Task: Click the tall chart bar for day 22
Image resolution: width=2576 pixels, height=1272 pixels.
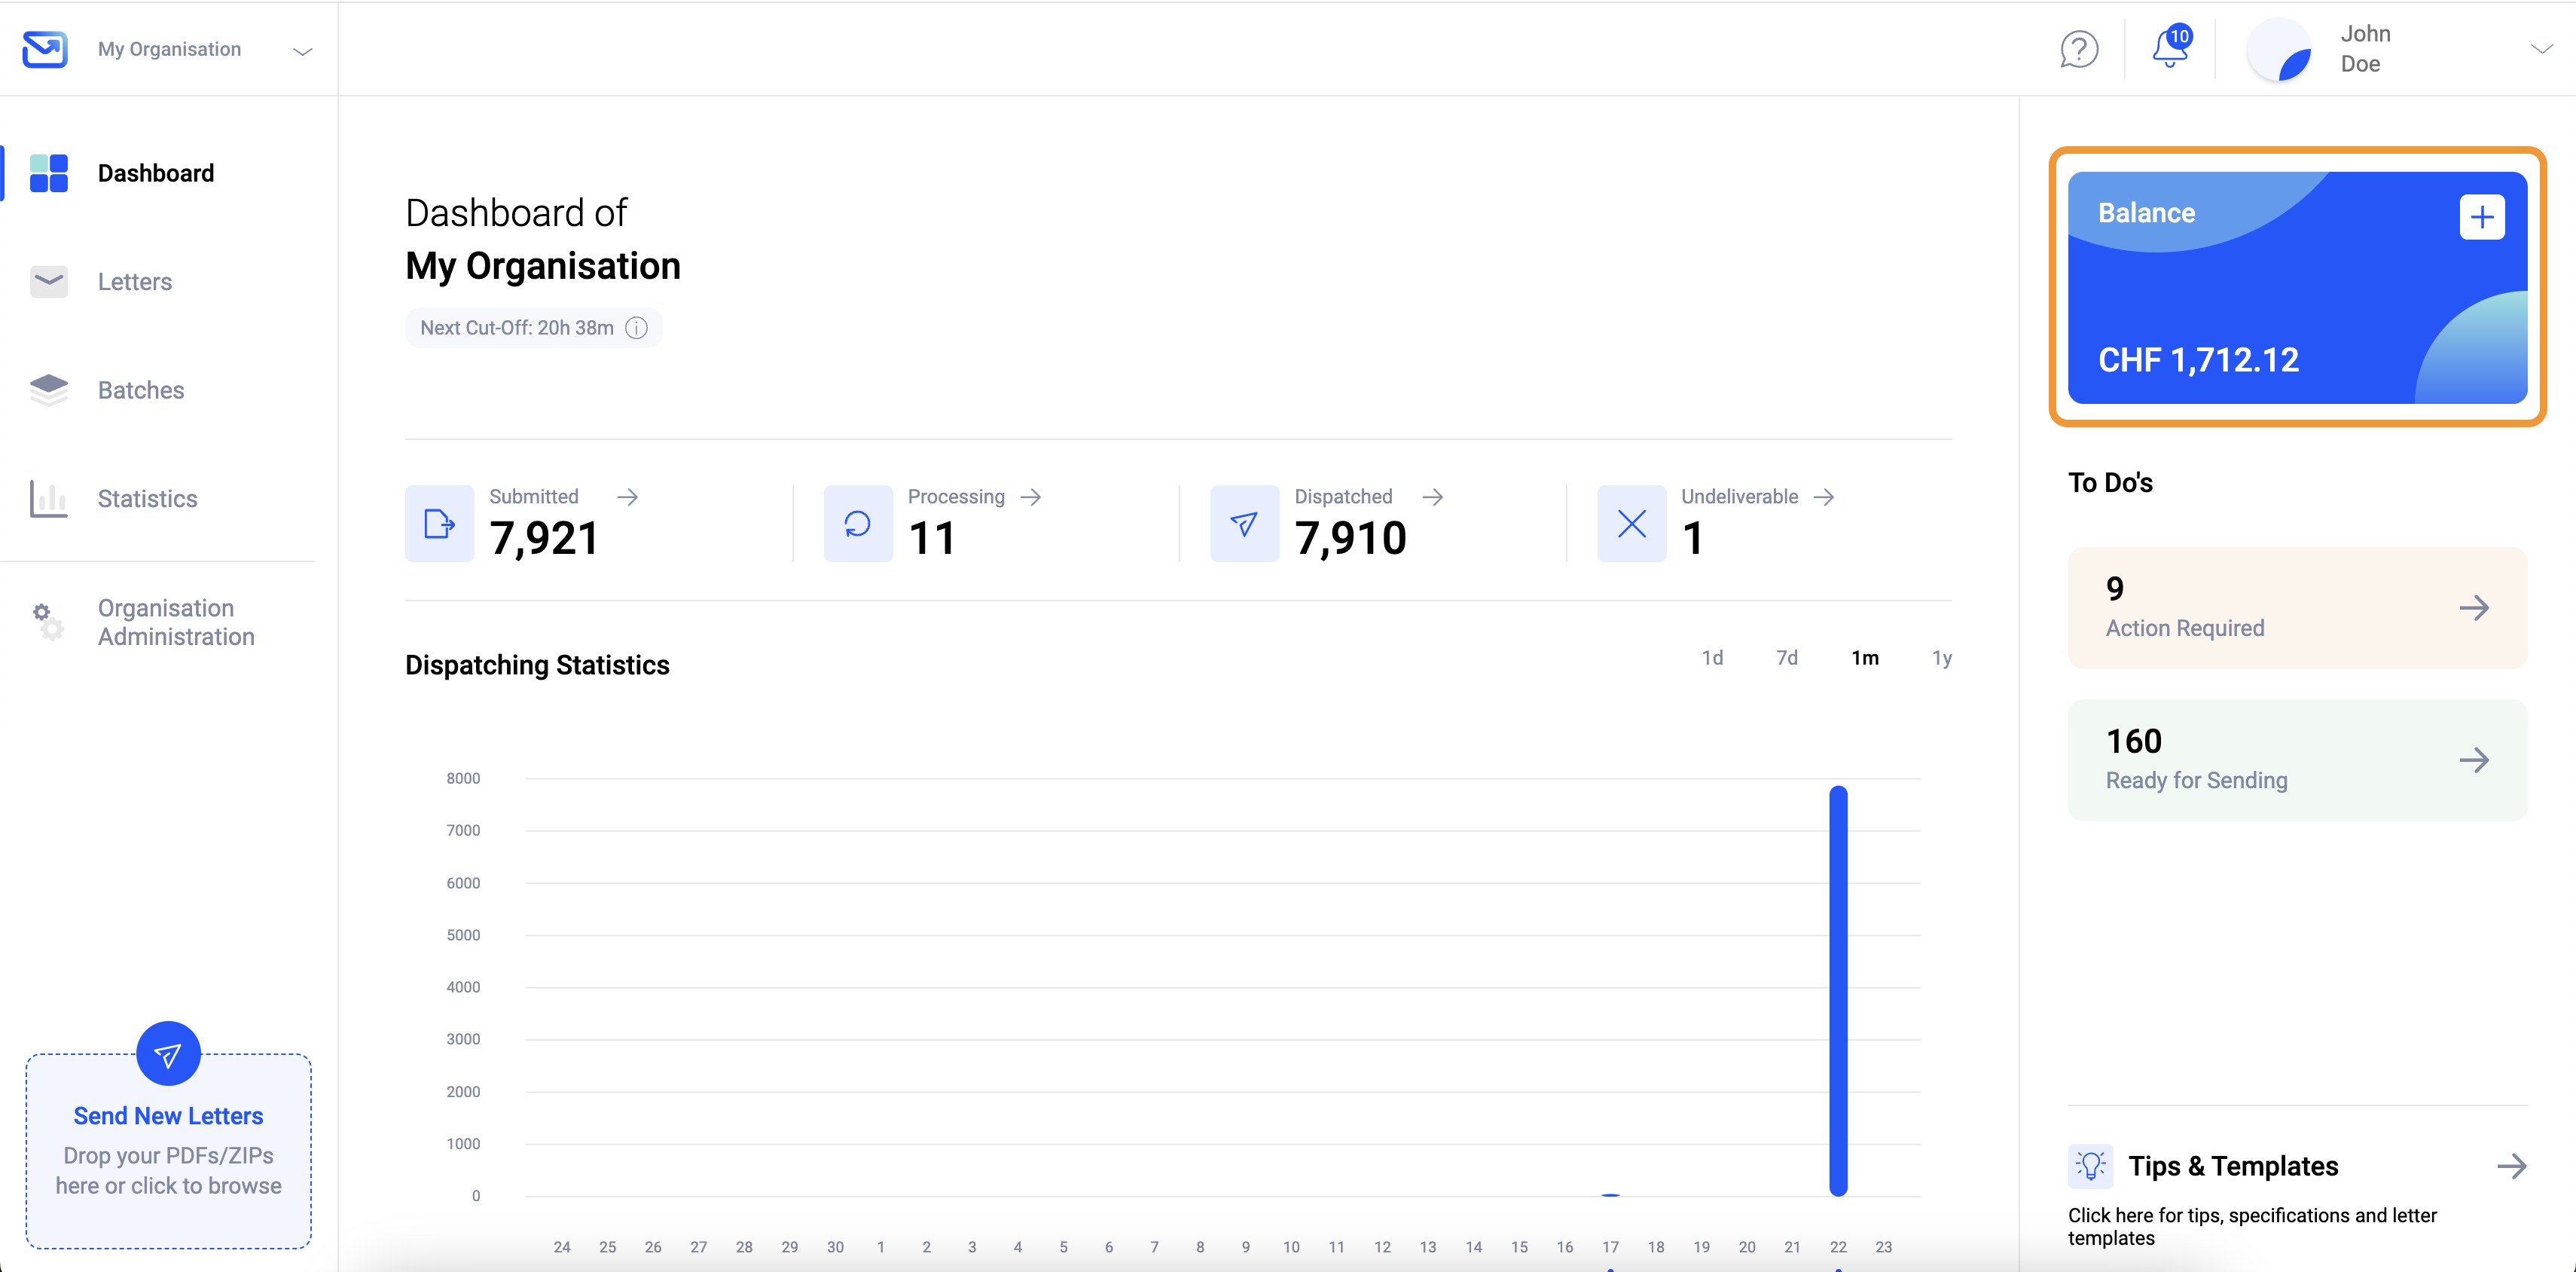Action: pyautogui.click(x=1838, y=991)
